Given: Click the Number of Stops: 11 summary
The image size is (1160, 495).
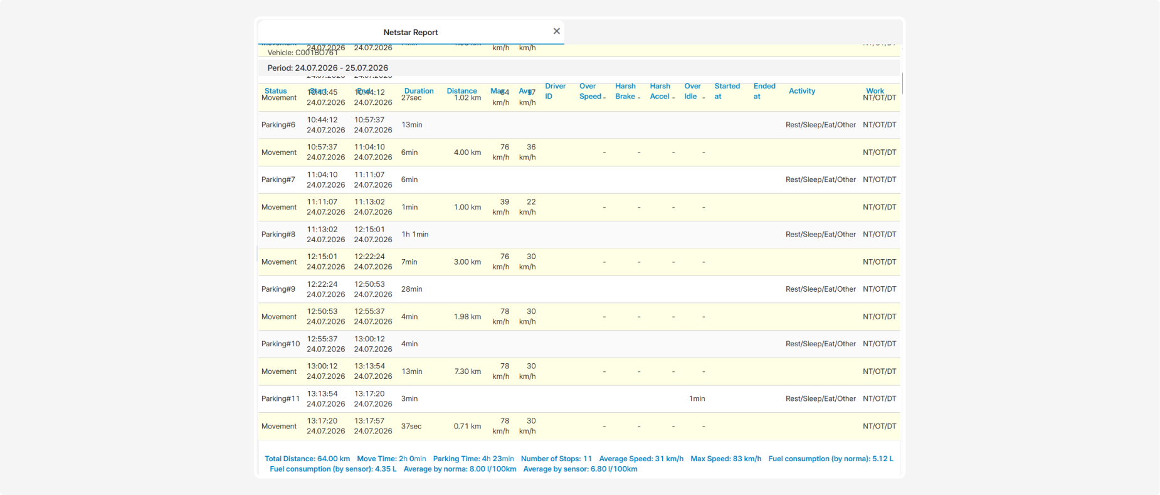Looking at the screenshot, I should (556, 459).
